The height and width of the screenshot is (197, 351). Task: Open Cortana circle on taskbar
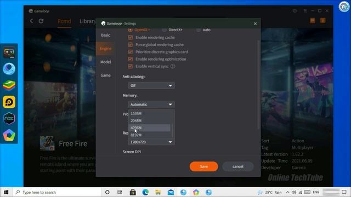(x=107, y=192)
